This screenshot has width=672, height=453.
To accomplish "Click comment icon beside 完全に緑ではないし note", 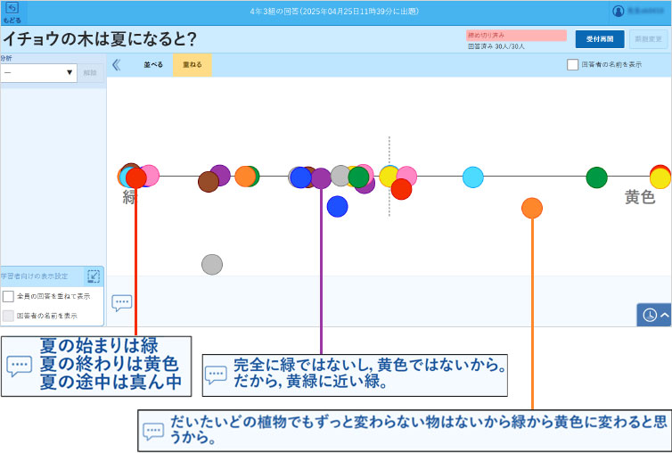I will (216, 375).
